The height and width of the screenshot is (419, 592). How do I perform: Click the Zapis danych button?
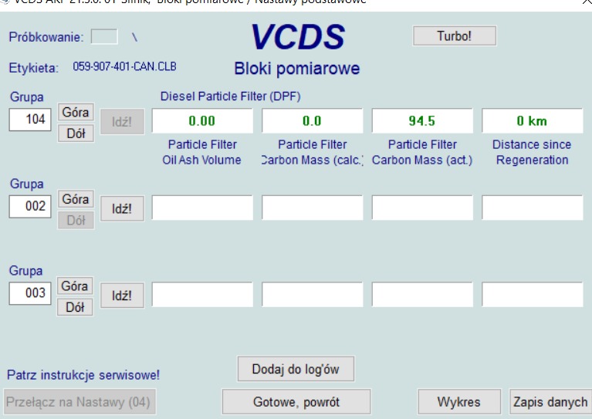[550, 402]
